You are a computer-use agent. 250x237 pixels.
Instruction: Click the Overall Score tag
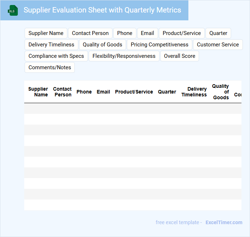tap(179, 56)
